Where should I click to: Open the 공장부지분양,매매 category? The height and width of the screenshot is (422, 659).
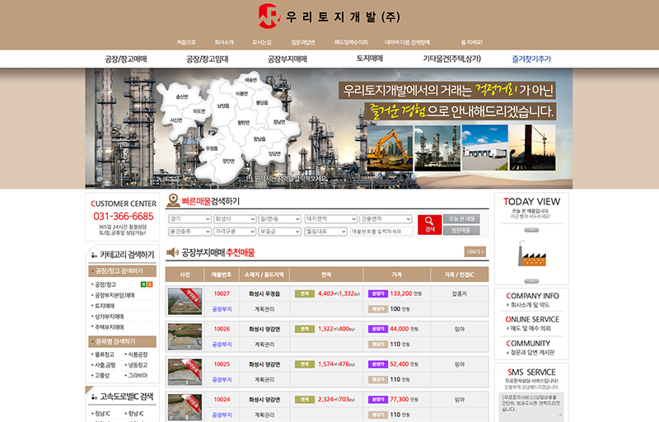[115, 296]
